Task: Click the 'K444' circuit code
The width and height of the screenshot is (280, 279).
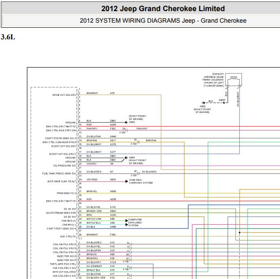Action: point(113,136)
